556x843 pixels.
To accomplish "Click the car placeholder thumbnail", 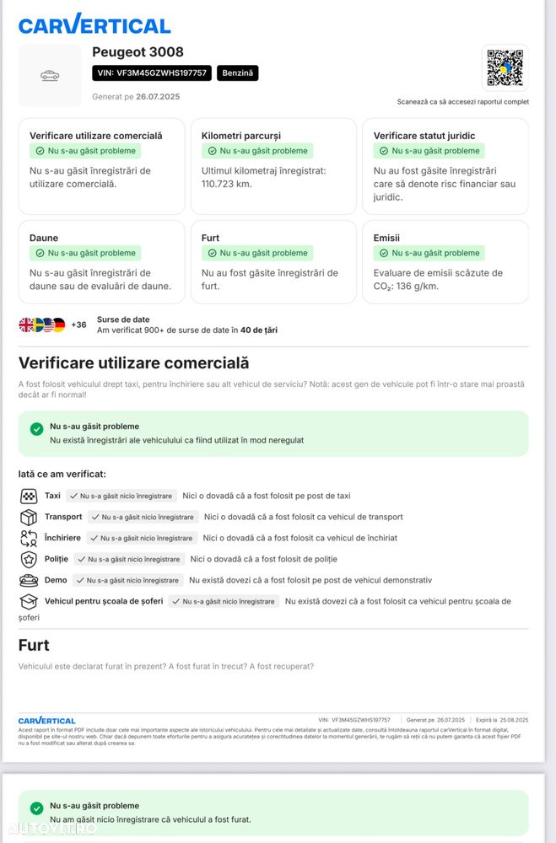I will point(50,76).
